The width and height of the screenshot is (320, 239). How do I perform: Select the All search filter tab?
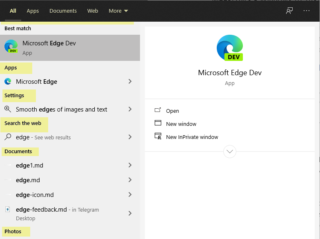(13, 11)
